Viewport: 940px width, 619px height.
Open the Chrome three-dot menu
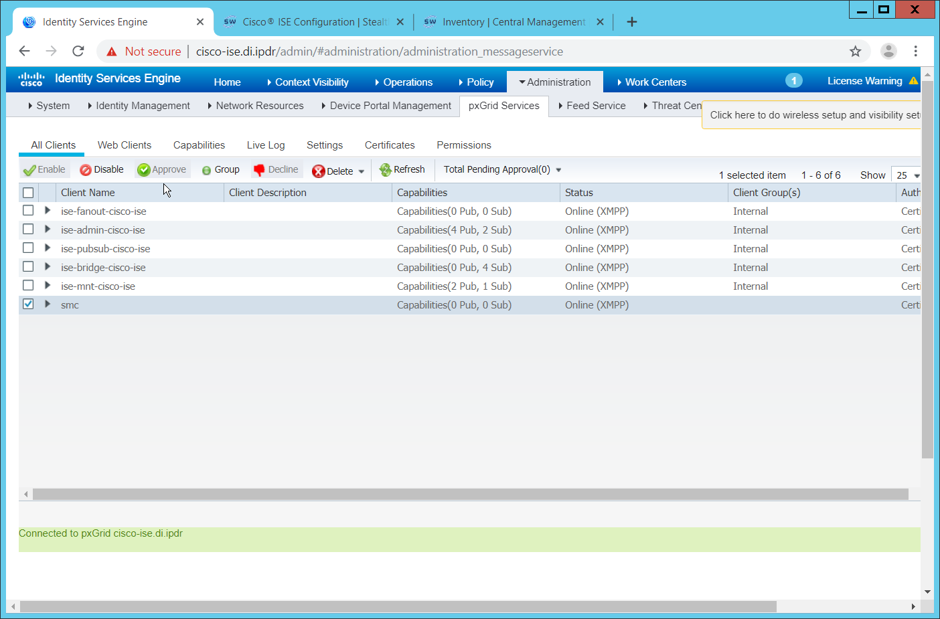pyautogui.click(x=915, y=52)
